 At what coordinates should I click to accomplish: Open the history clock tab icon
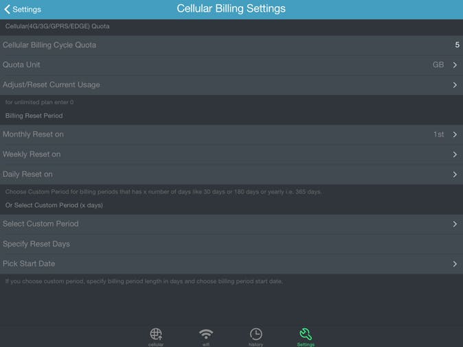(256, 334)
